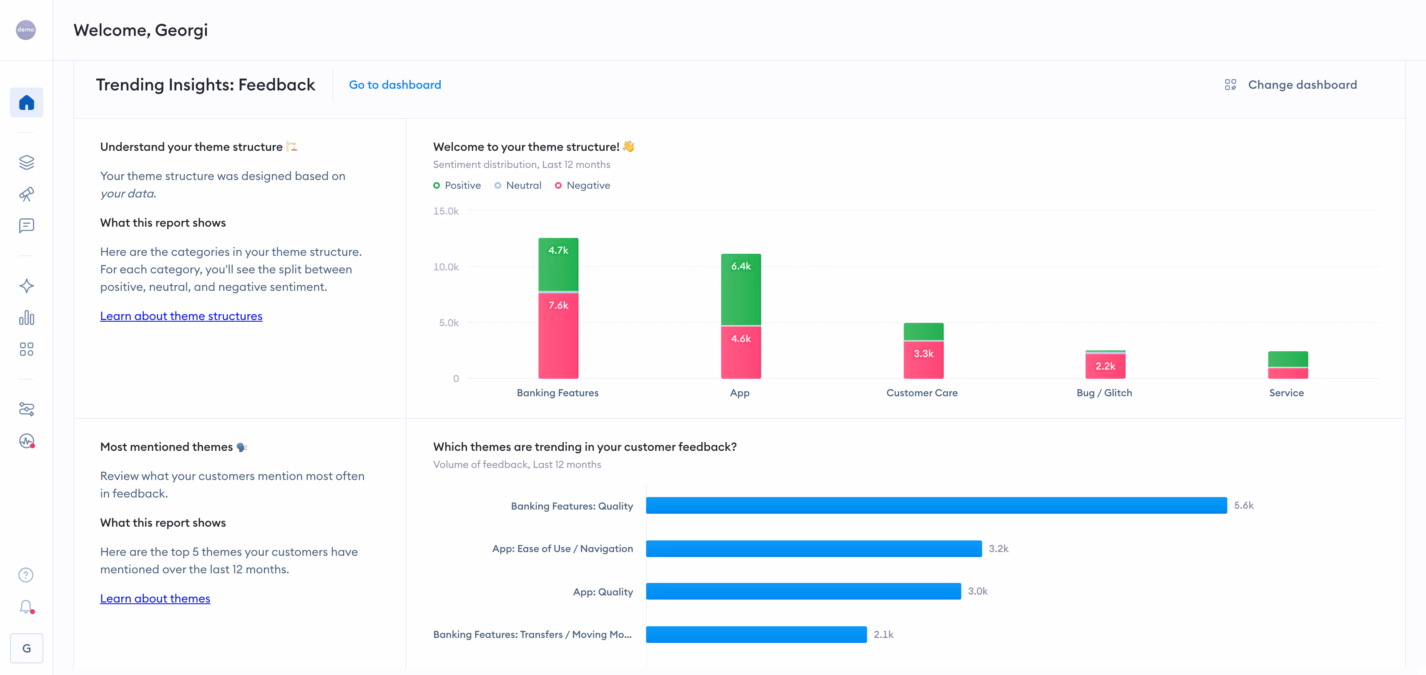
Task: Open the G user account menu
Action: (27, 648)
